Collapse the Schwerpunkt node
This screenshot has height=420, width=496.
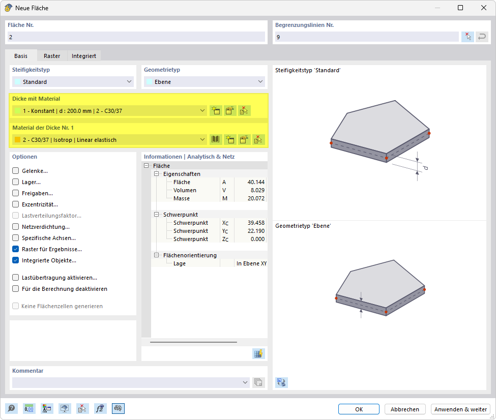click(156, 215)
